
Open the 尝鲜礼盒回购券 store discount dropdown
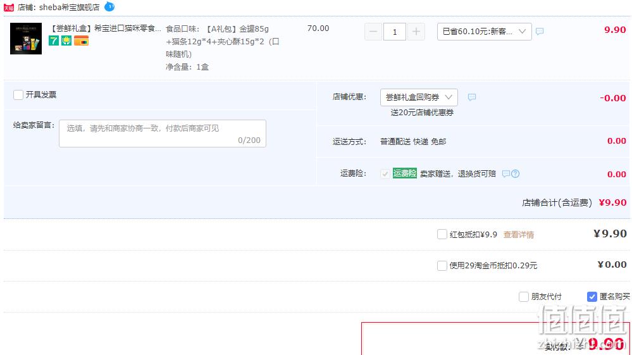coord(419,97)
